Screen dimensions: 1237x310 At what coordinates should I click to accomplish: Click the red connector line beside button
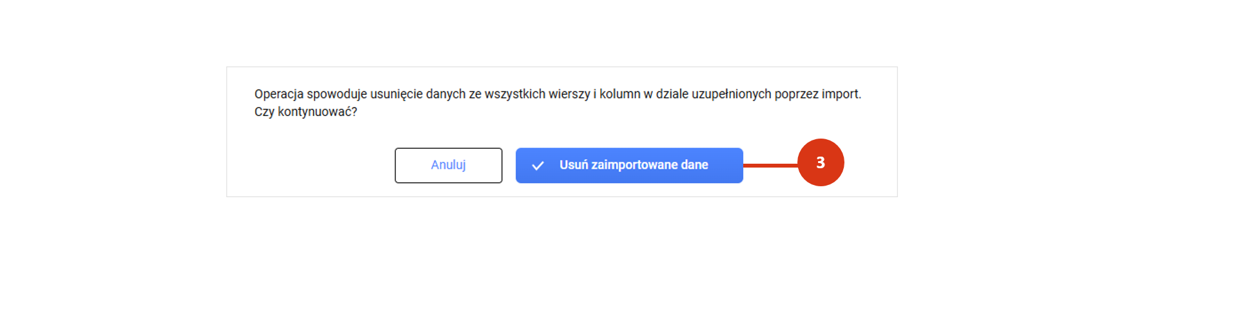[770, 166]
